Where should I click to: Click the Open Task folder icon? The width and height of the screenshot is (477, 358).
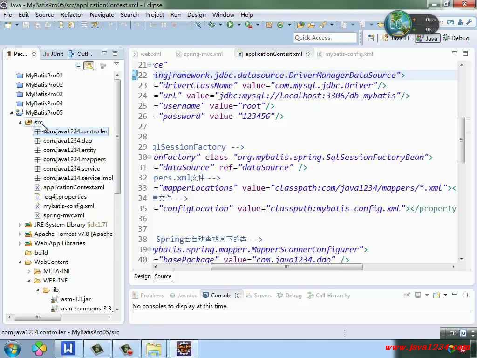(x=311, y=25)
